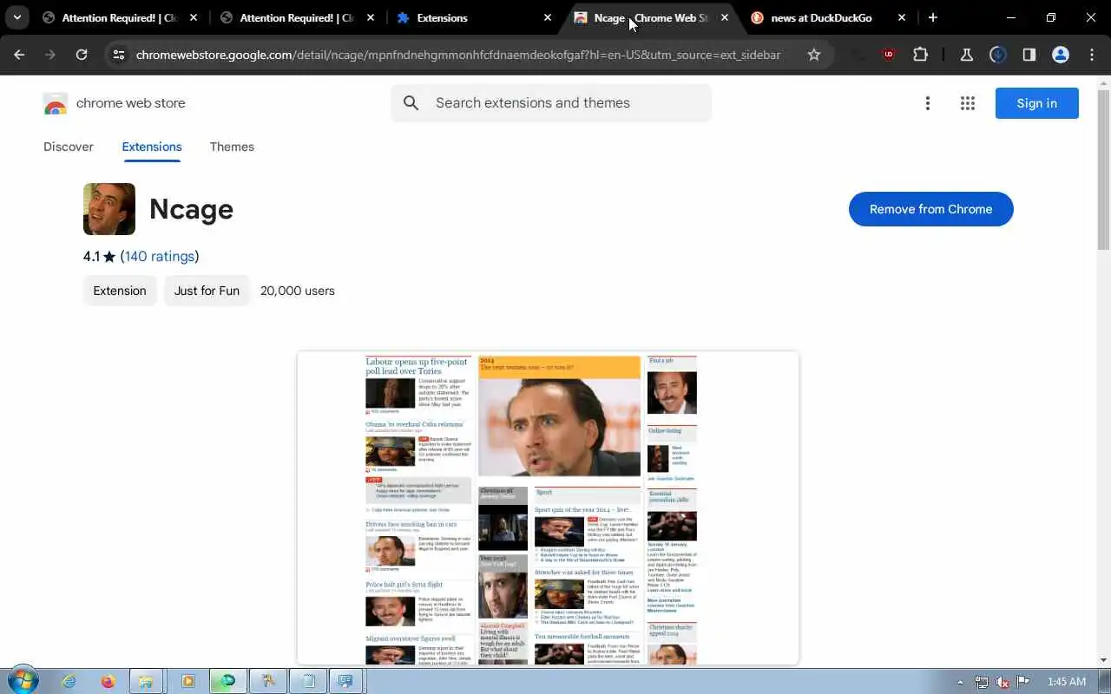
Task: Click the muted volume tray icon
Action: click(1003, 682)
